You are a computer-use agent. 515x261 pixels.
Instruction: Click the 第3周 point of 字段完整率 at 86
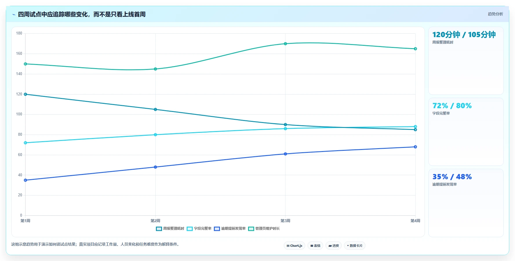285,128
